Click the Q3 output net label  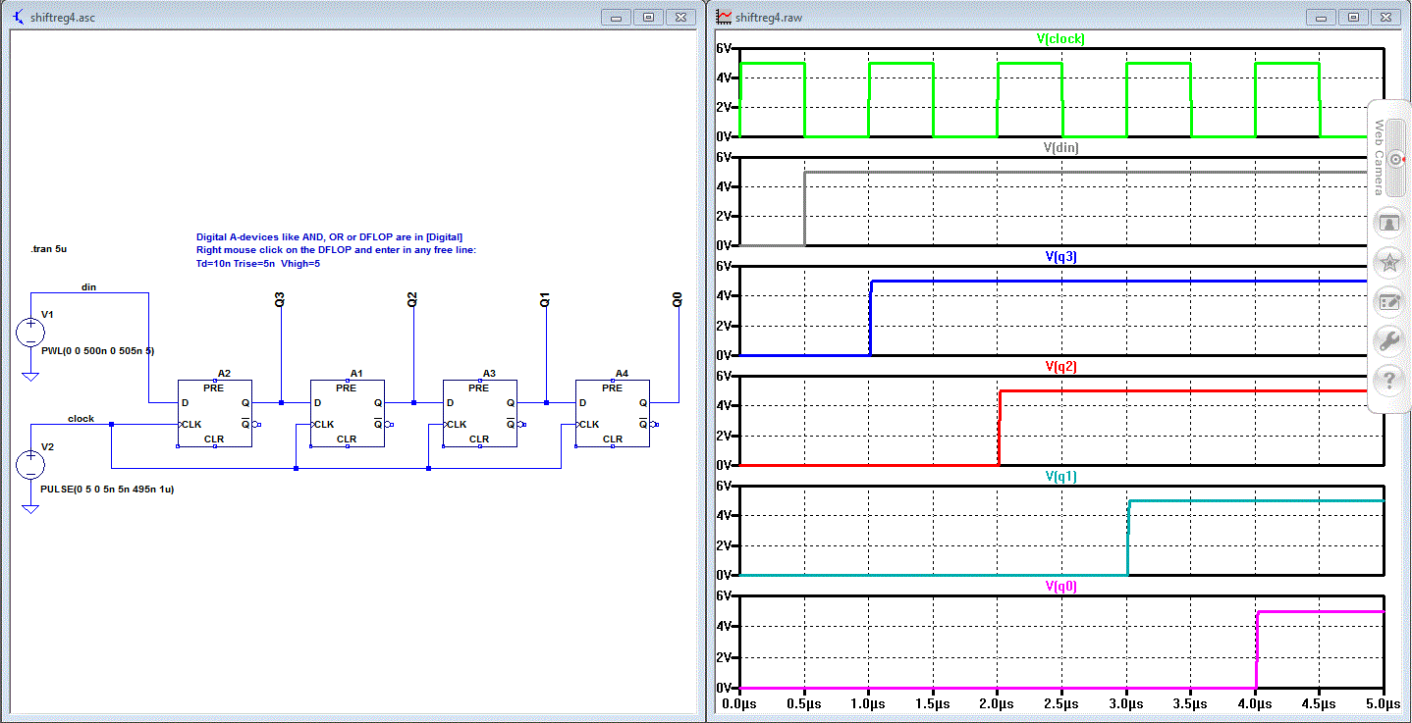(280, 299)
